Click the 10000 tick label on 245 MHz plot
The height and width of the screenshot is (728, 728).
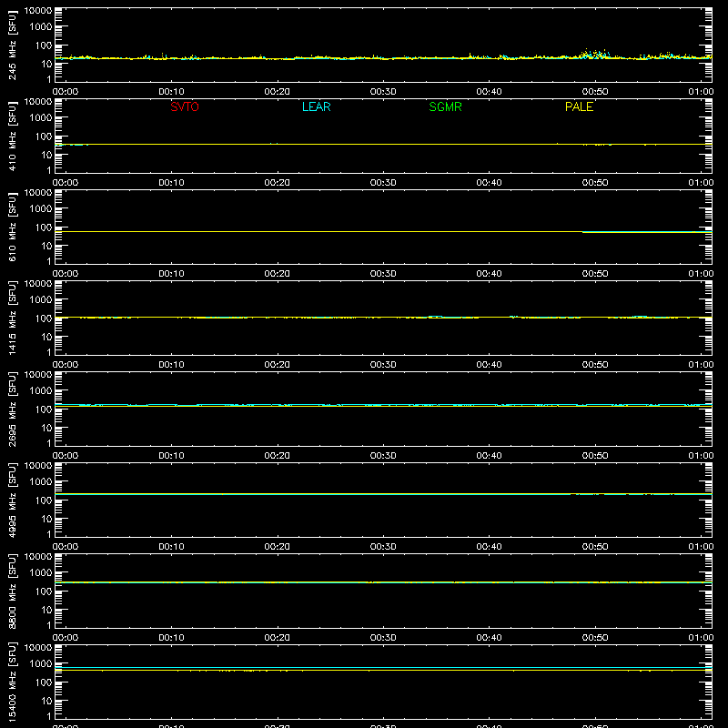coord(38,11)
